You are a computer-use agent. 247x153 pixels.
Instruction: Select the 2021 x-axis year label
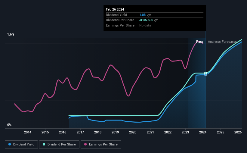[x=150, y=132]
